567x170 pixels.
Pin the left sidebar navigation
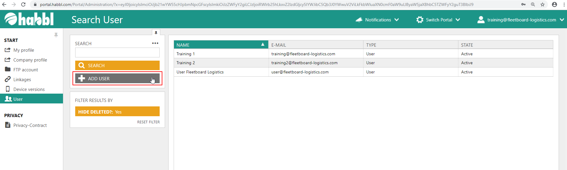56,35
